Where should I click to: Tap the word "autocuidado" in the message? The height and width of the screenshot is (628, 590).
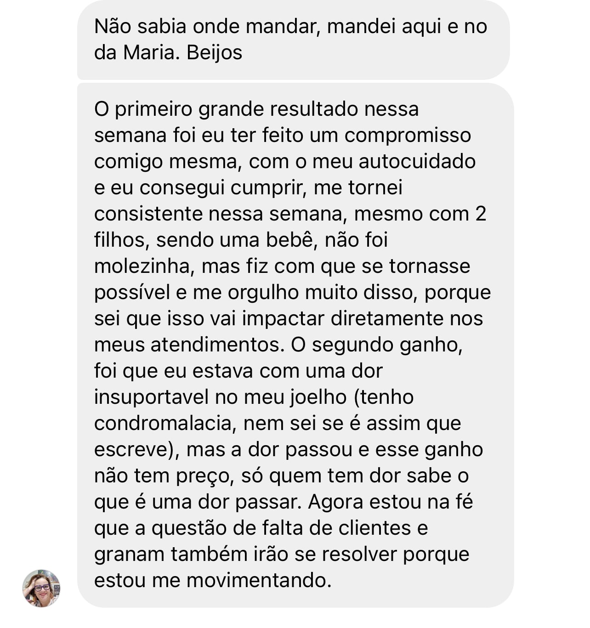417,162
